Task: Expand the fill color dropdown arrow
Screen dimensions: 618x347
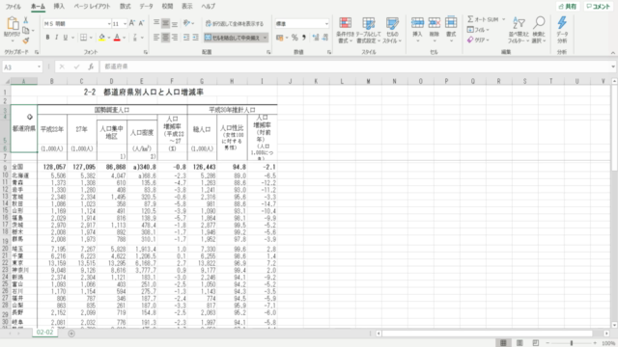Action: [x=109, y=38]
